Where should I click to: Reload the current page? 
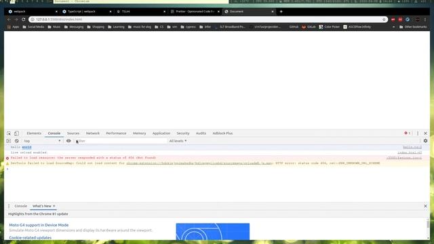pyautogui.click(x=24, y=20)
